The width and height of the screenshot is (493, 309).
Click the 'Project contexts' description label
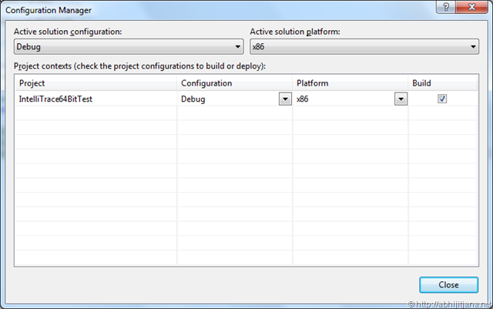tap(140, 66)
